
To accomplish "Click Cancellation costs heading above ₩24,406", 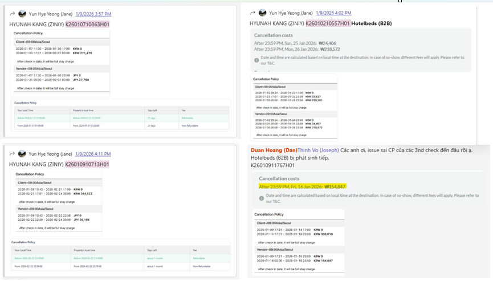I will (x=273, y=35).
